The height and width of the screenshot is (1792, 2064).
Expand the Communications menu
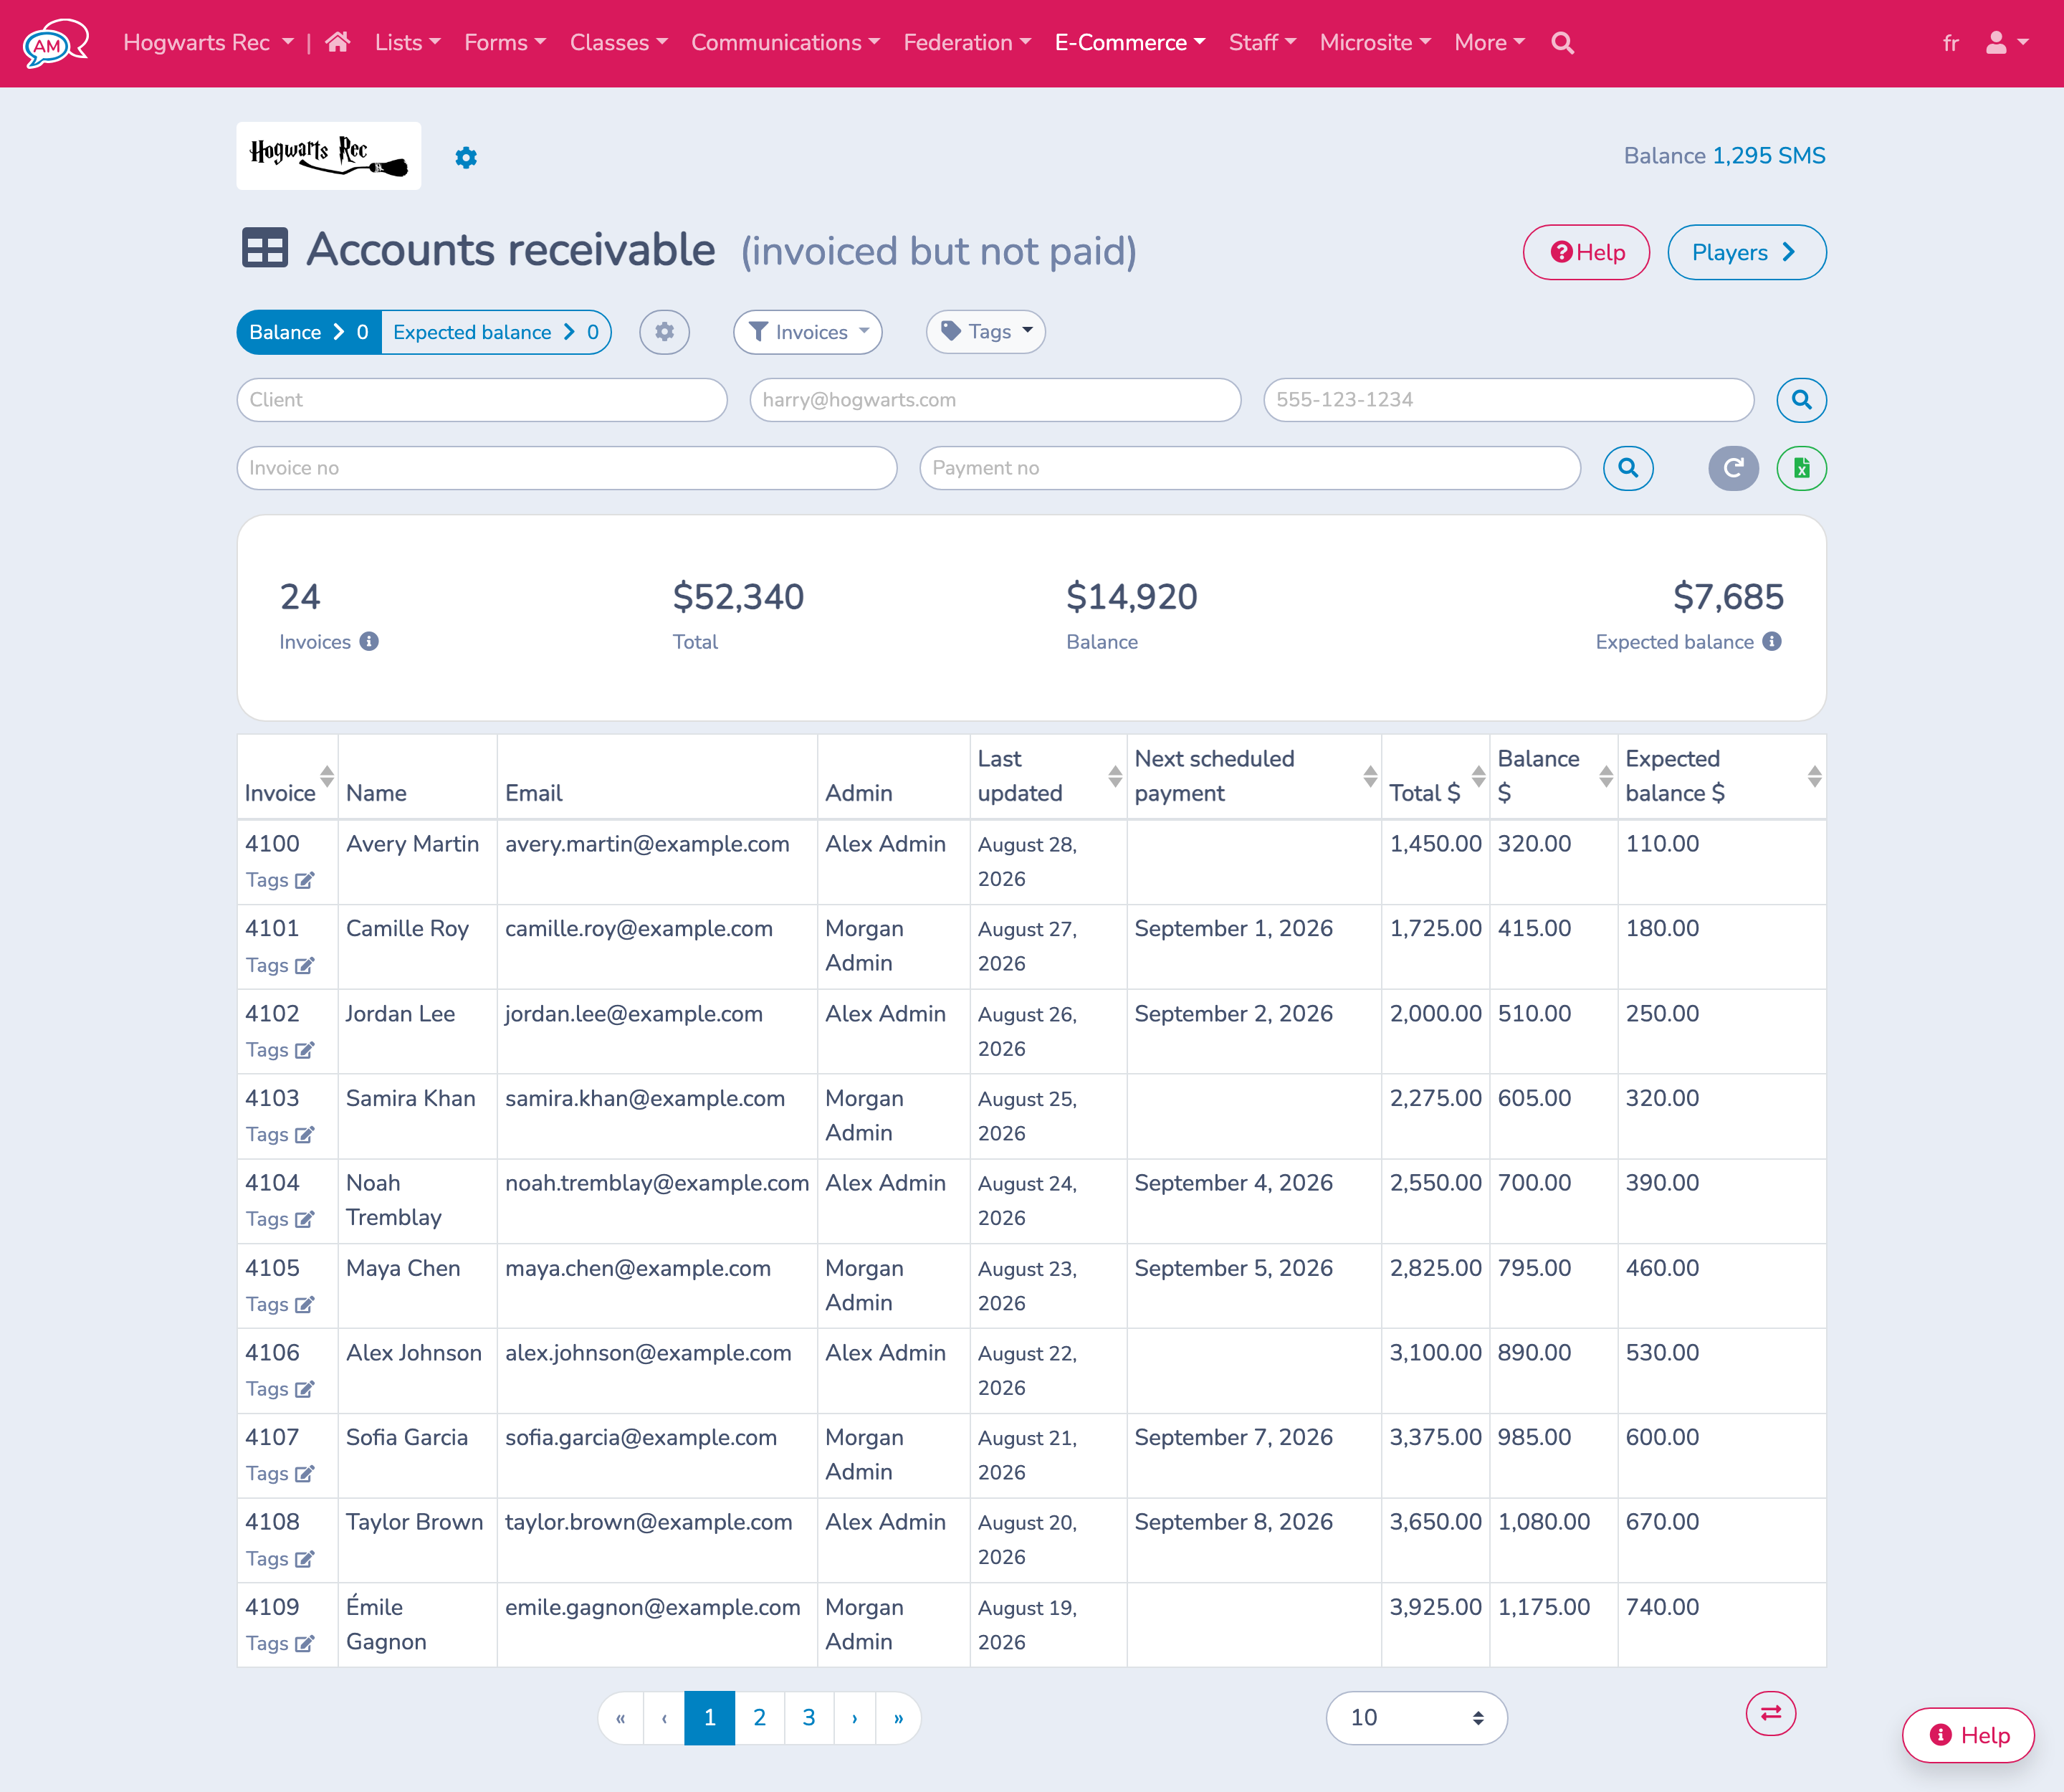(785, 43)
